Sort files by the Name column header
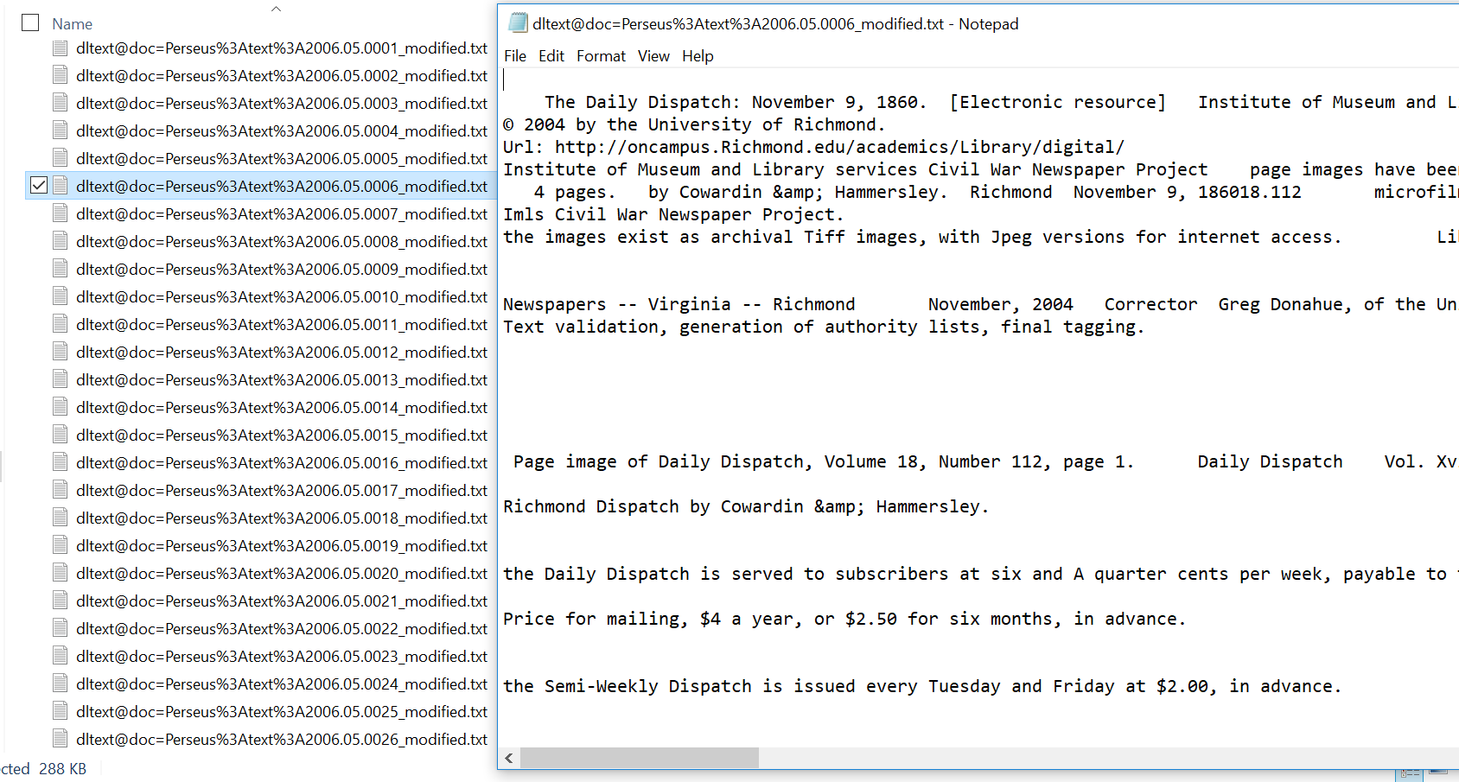Image resolution: width=1459 pixels, height=782 pixels. 72,24
